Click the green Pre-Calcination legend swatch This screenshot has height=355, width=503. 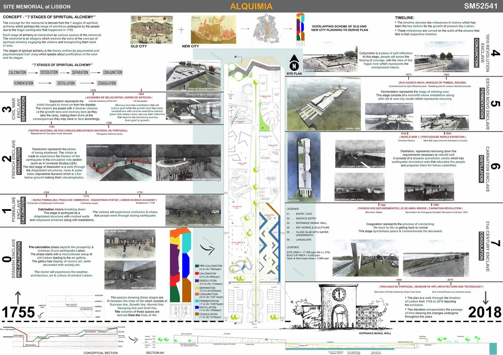(x=197, y=266)
